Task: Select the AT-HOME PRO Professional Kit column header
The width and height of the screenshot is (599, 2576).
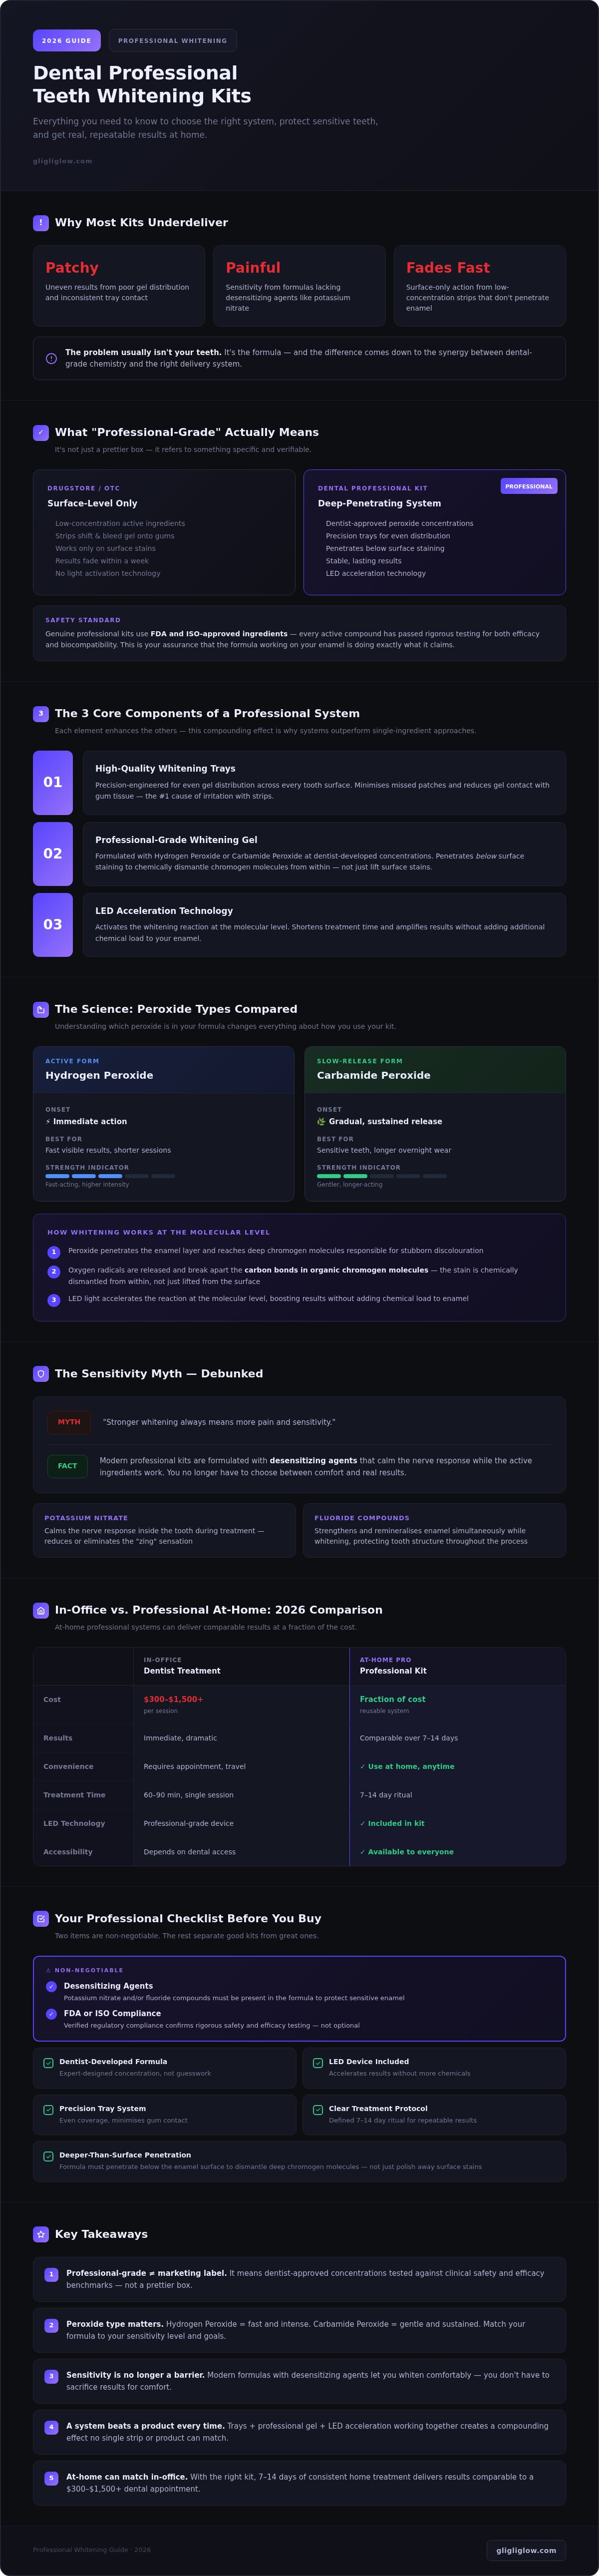Action: click(457, 1665)
